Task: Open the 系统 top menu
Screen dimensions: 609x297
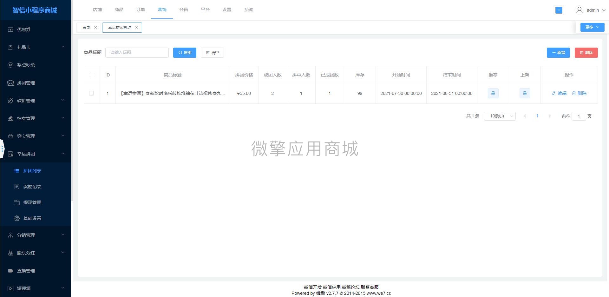Action: 248,10
